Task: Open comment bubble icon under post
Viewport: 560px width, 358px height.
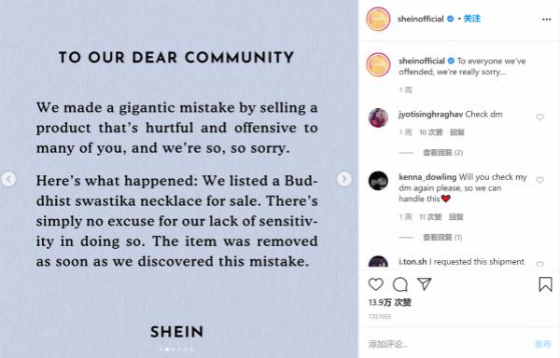Action: point(400,284)
